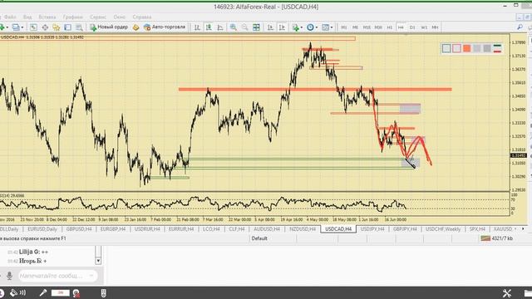
Task: Zoom out on the chart
Action: 244,27
